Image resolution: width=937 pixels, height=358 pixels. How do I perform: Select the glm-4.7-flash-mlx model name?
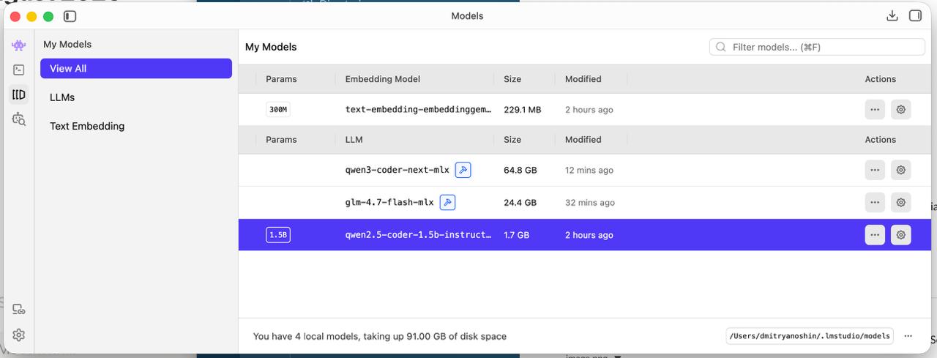389,202
